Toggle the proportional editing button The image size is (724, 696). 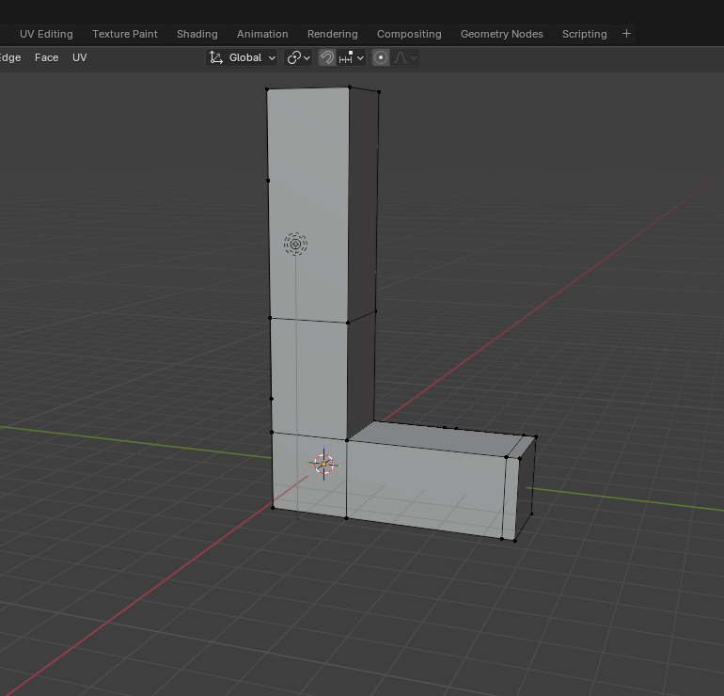(x=381, y=57)
